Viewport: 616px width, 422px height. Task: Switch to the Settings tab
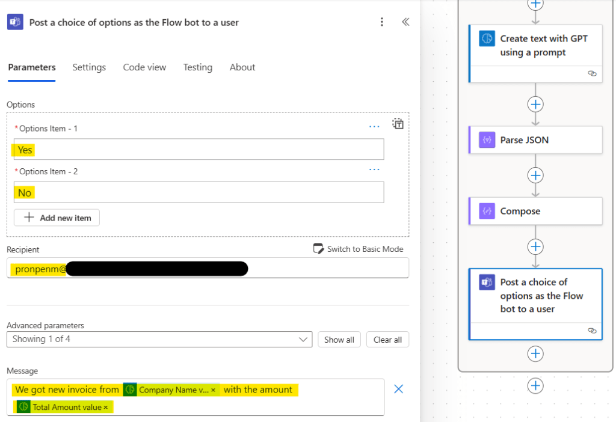89,67
